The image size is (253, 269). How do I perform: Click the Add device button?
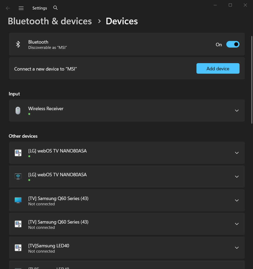(x=218, y=68)
